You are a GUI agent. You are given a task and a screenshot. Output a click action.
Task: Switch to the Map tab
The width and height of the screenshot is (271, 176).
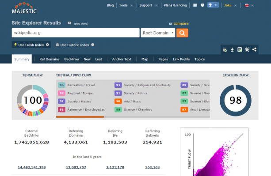click(x=145, y=59)
